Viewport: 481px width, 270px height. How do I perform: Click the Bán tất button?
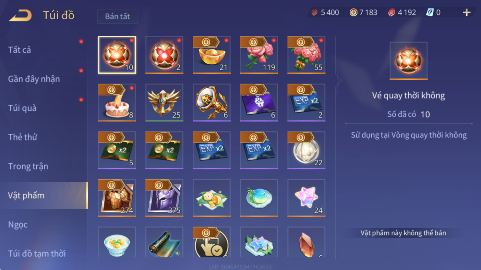(x=118, y=16)
